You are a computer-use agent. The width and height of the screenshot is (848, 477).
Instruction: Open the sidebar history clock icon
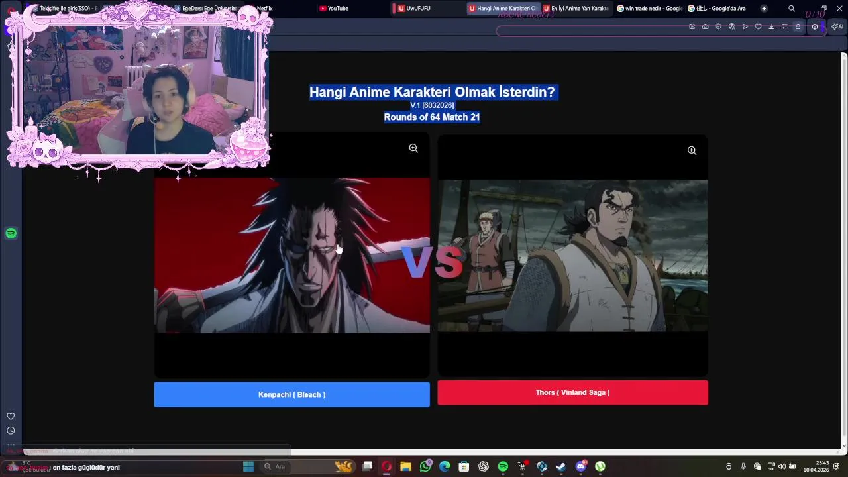point(11,431)
